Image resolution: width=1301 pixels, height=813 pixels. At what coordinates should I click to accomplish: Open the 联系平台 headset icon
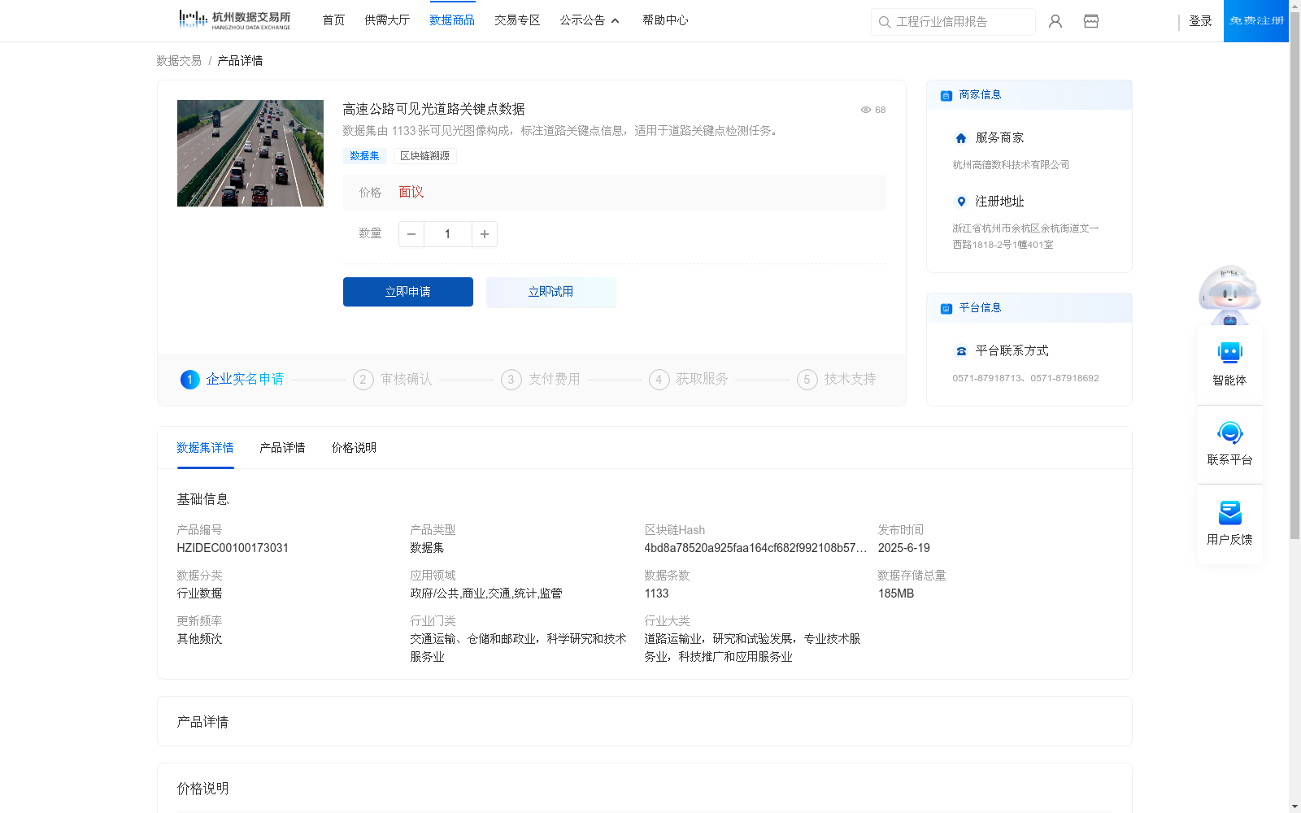pyautogui.click(x=1230, y=433)
